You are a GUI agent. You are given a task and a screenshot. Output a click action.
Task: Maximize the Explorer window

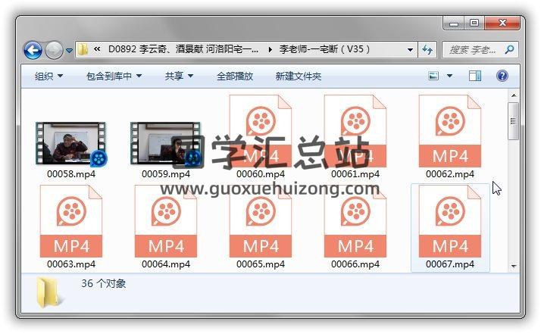tap(474, 23)
